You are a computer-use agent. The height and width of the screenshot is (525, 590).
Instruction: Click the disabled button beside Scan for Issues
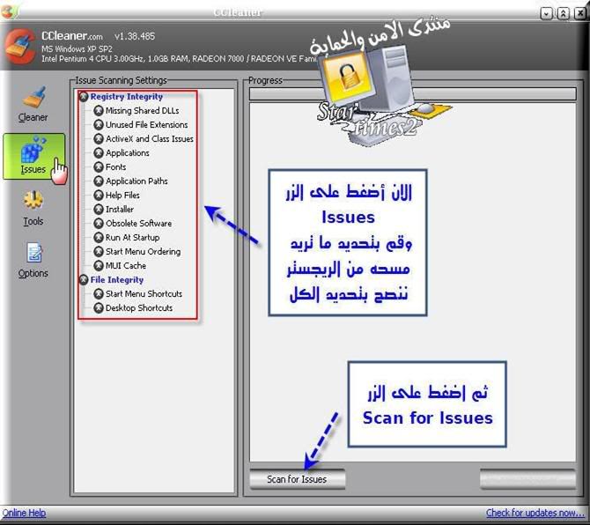point(527,479)
